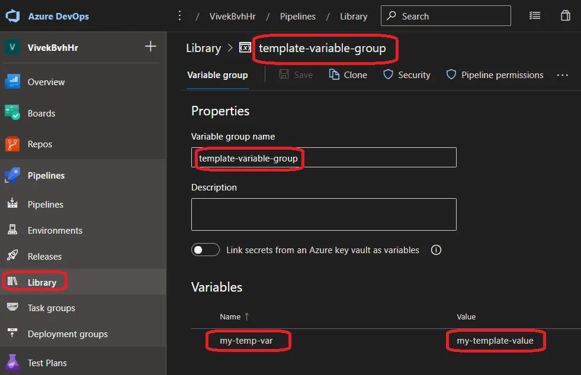Open the more actions ellipsis in the toolbar

(563, 75)
